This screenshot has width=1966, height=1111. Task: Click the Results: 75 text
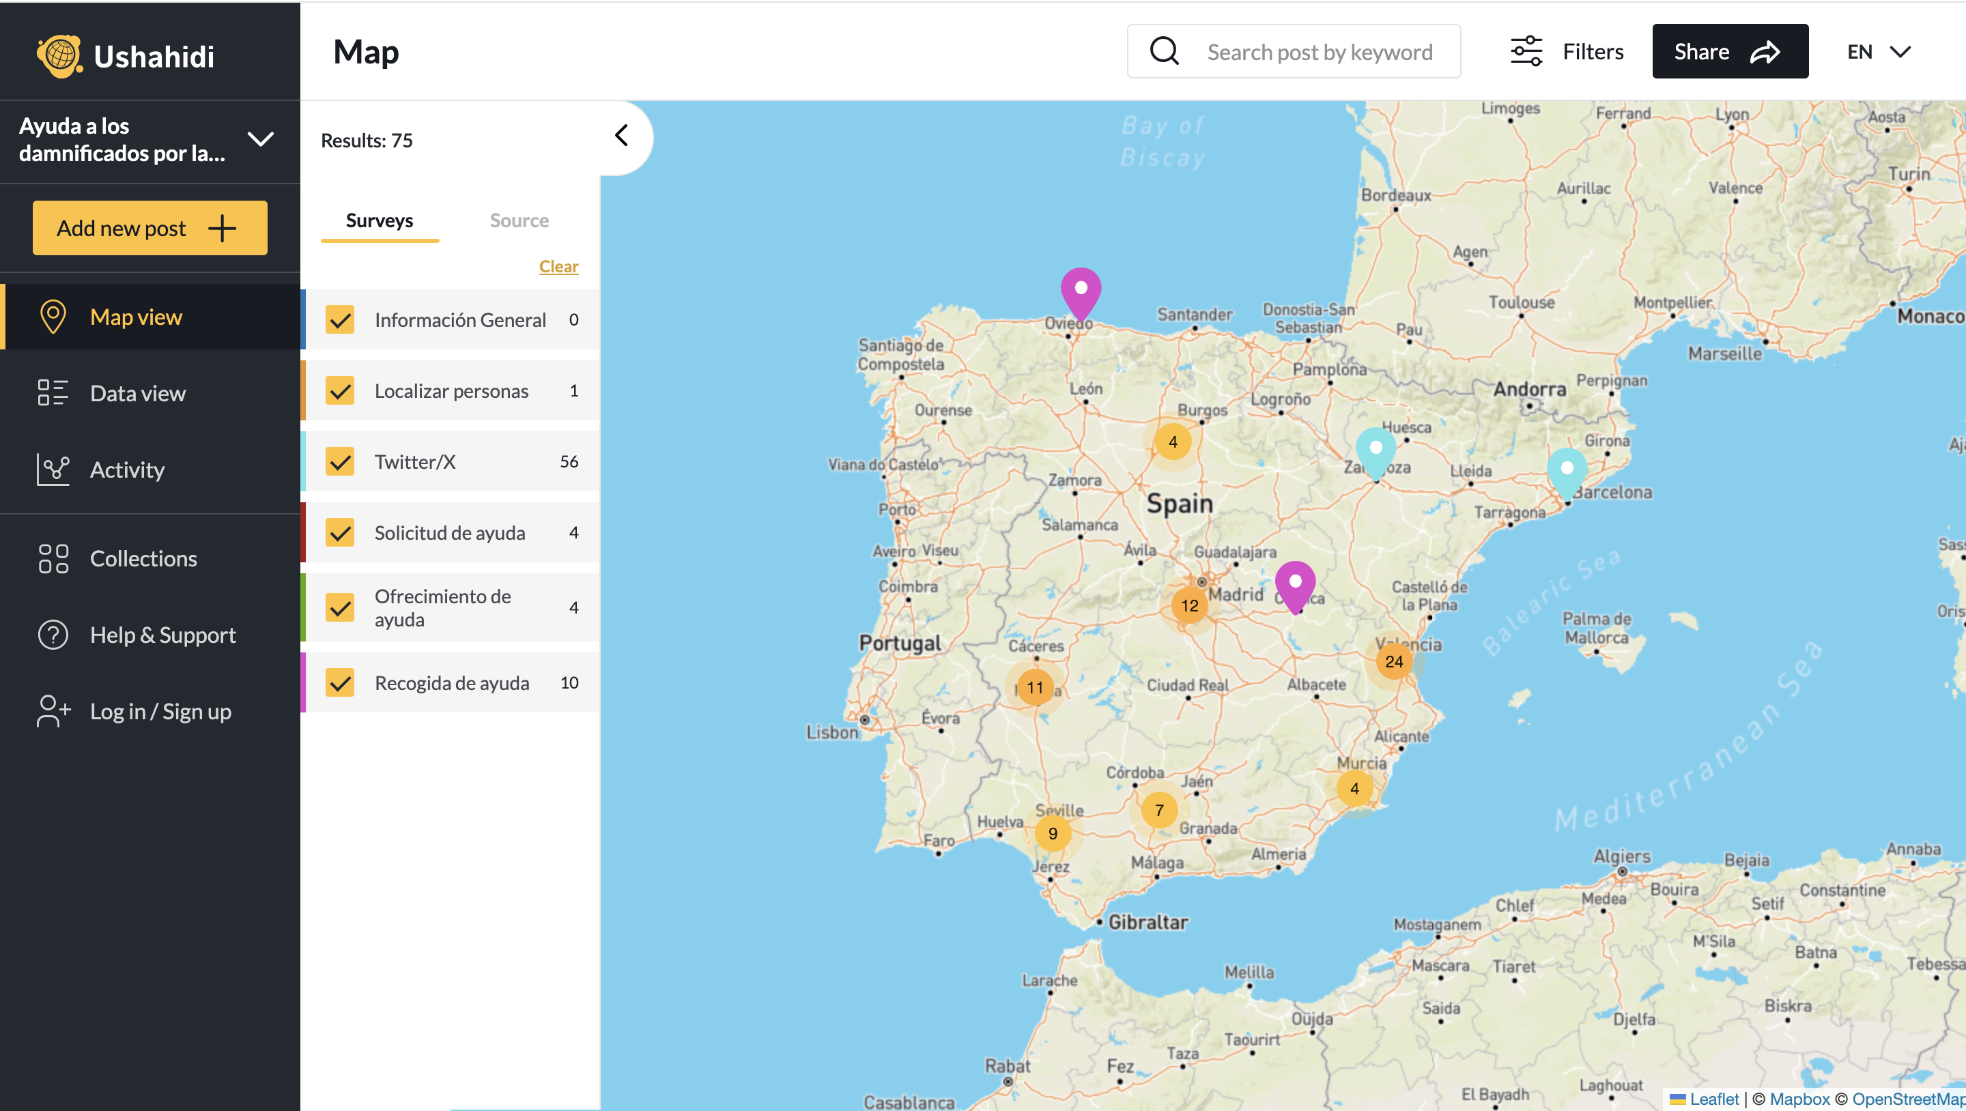pos(367,141)
